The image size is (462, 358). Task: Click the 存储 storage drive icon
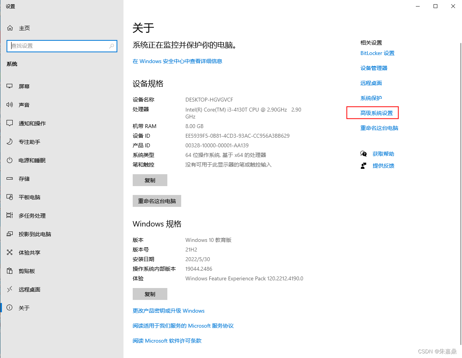(10, 179)
